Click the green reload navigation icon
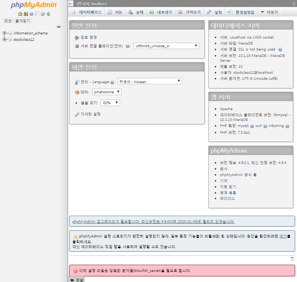The height and width of the screenshot is (282, 297). 48,14
